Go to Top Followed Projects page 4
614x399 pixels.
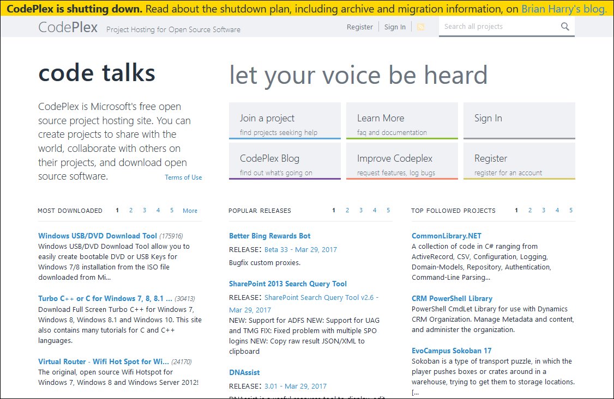pos(557,210)
